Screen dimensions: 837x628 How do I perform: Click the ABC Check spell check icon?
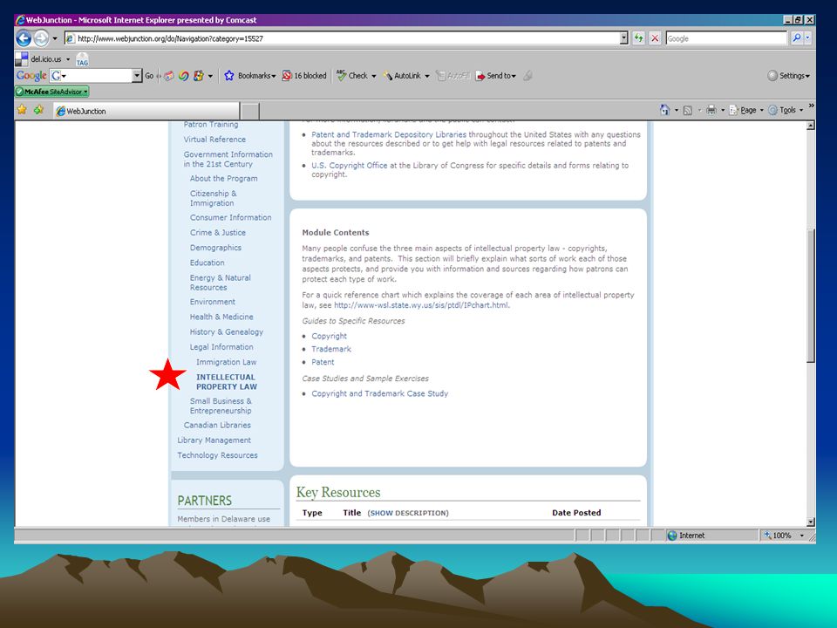tap(341, 76)
